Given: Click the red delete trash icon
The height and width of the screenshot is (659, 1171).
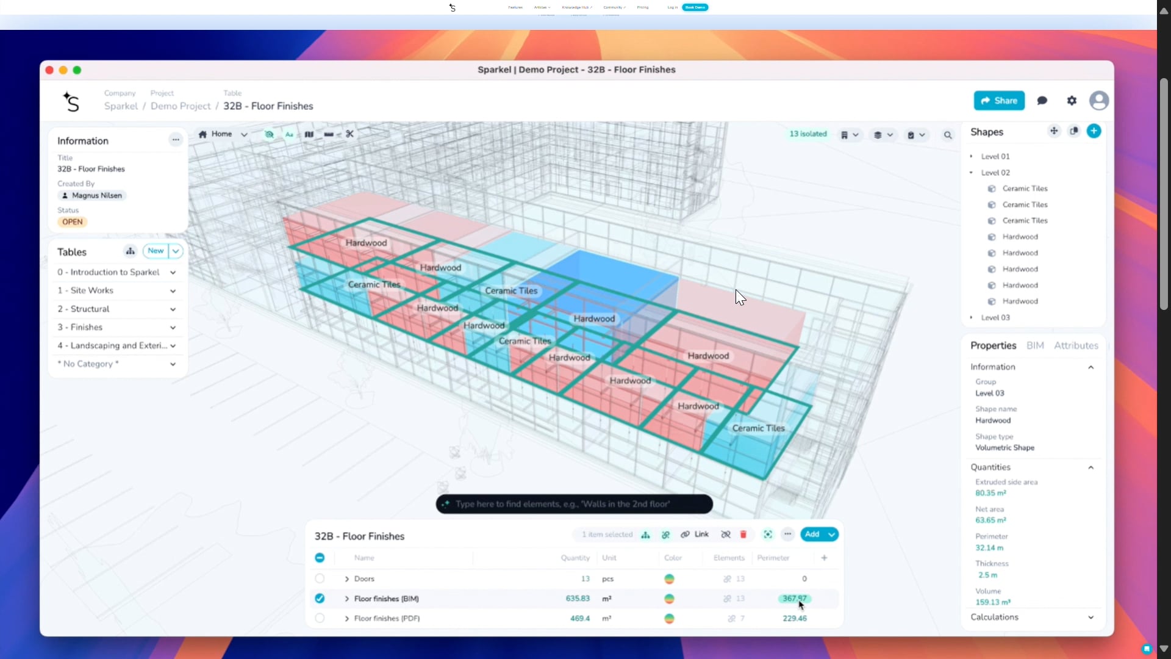Looking at the screenshot, I should (x=743, y=535).
